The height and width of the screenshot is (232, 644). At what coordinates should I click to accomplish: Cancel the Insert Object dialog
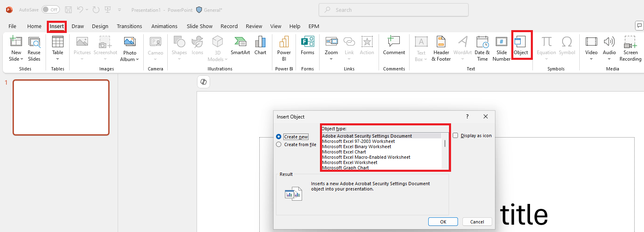coord(477,222)
